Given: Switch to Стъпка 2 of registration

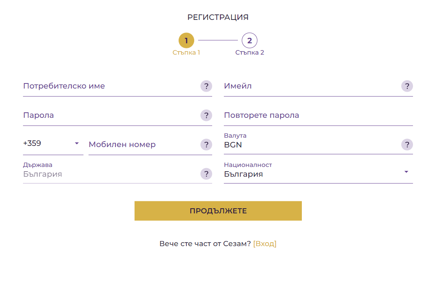Looking at the screenshot, I should tap(250, 52).
